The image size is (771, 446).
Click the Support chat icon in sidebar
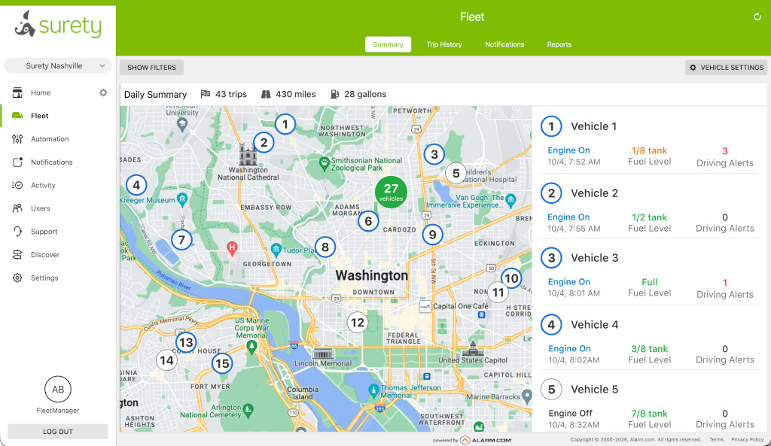point(17,232)
